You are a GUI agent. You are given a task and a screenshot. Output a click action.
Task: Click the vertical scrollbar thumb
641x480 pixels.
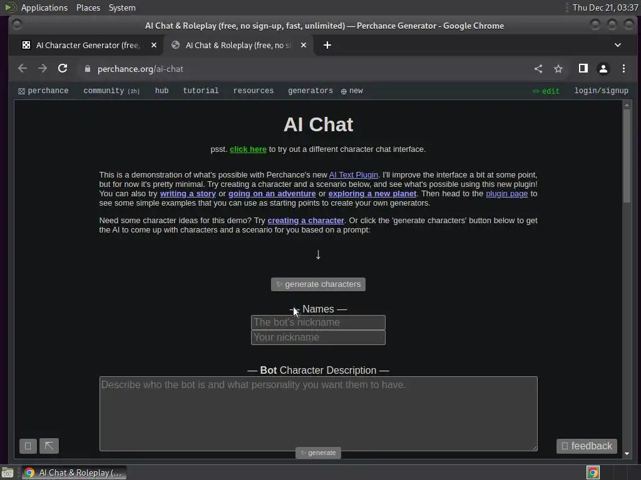pos(627,156)
